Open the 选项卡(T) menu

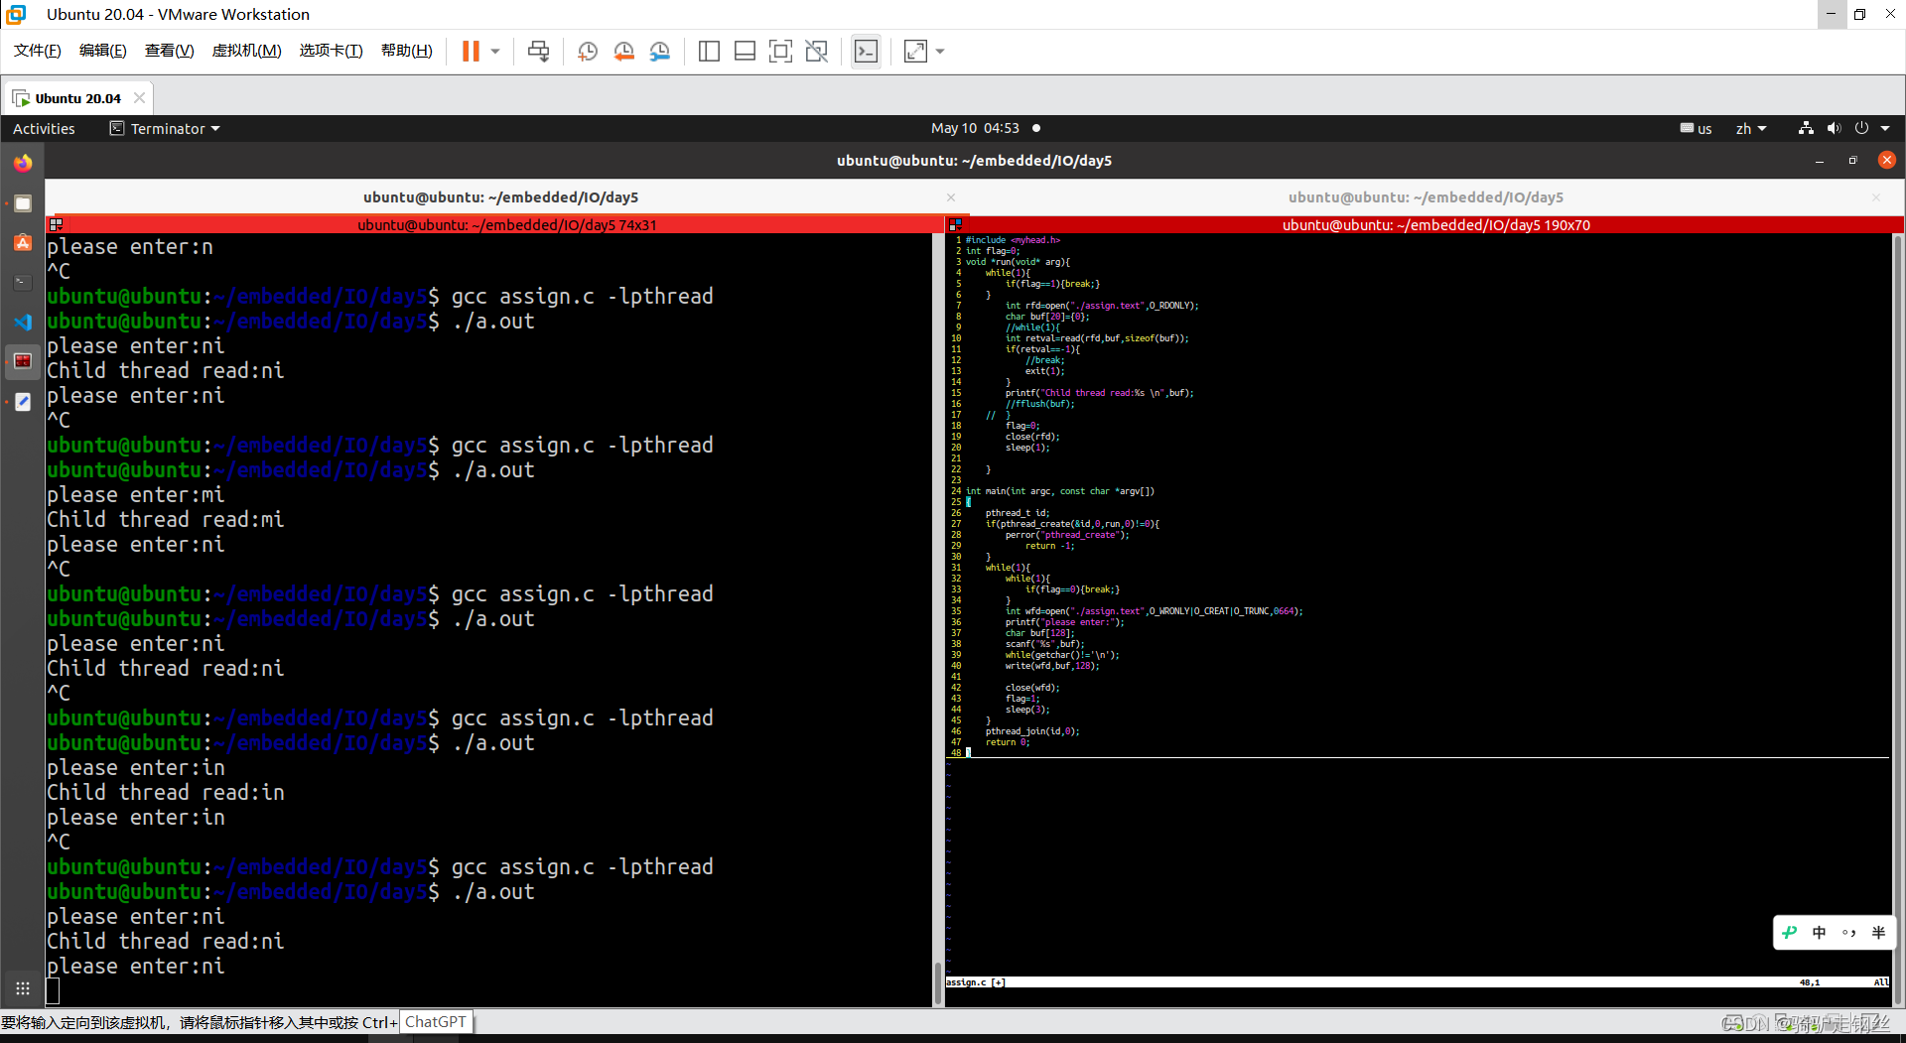coord(331,51)
